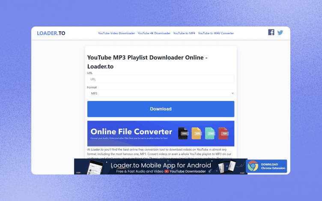Click the Chrome logo icon

point(253,166)
